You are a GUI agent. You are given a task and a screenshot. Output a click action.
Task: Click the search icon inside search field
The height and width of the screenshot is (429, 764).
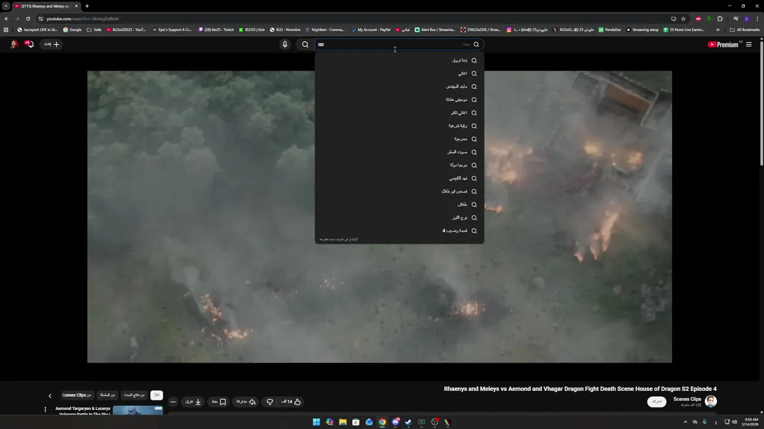click(x=476, y=44)
